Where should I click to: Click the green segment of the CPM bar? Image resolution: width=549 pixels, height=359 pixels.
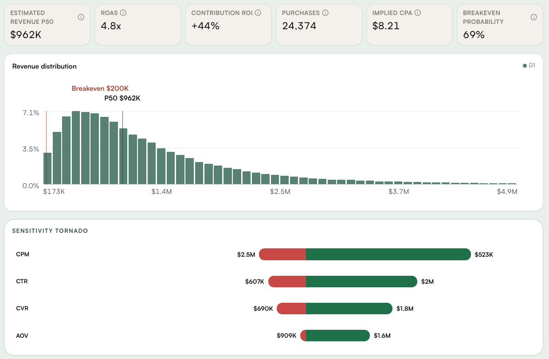[388, 255]
